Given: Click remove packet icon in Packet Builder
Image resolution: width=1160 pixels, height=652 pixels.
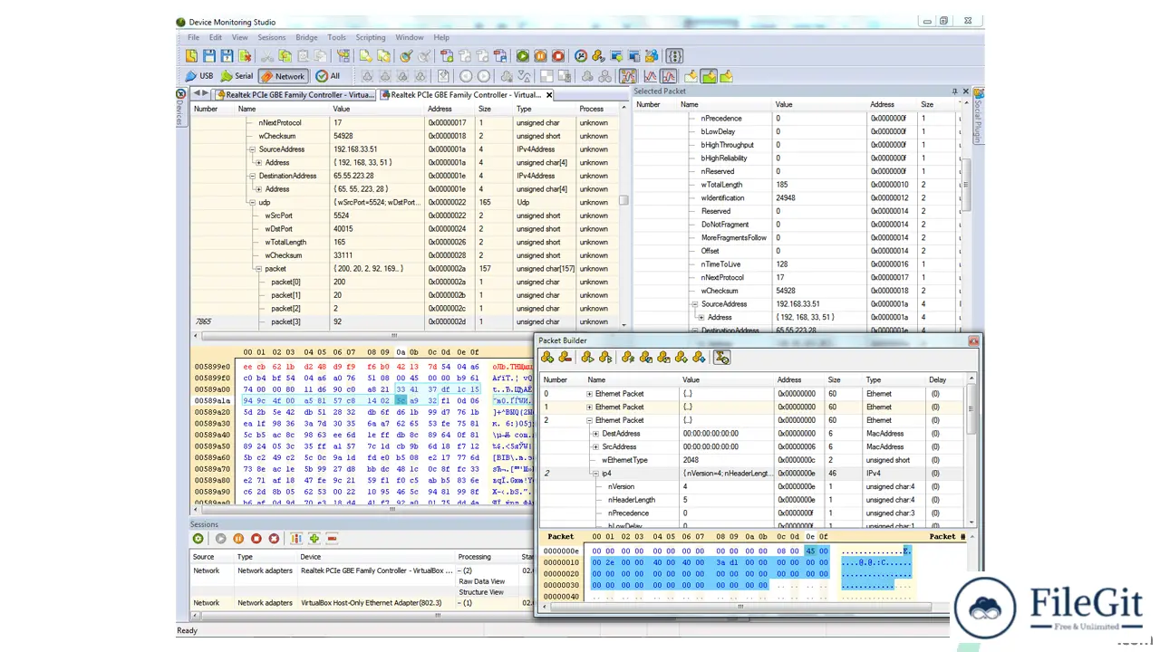Looking at the screenshot, I should pyautogui.click(x=565, y=358).
